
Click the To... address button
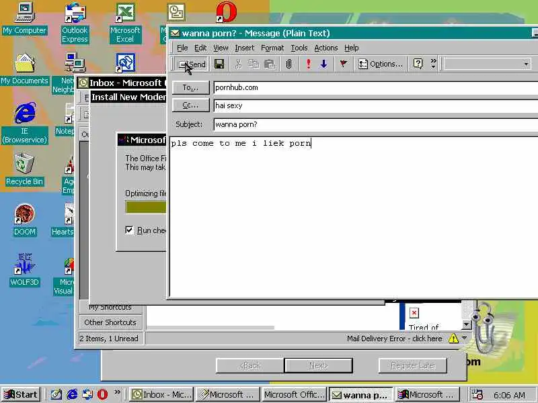click(x=191, y=88)
